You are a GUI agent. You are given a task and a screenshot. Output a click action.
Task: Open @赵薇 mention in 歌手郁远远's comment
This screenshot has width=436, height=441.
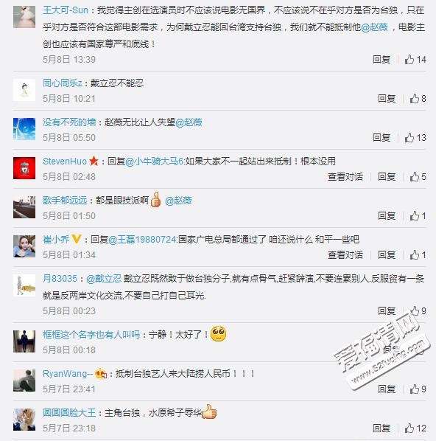[178, 201]
